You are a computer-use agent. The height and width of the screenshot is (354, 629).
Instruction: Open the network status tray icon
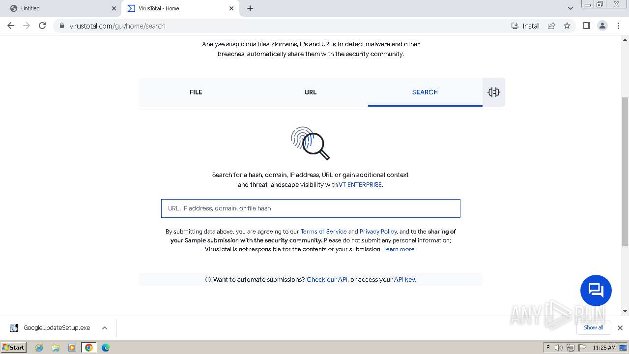[571, 348]
